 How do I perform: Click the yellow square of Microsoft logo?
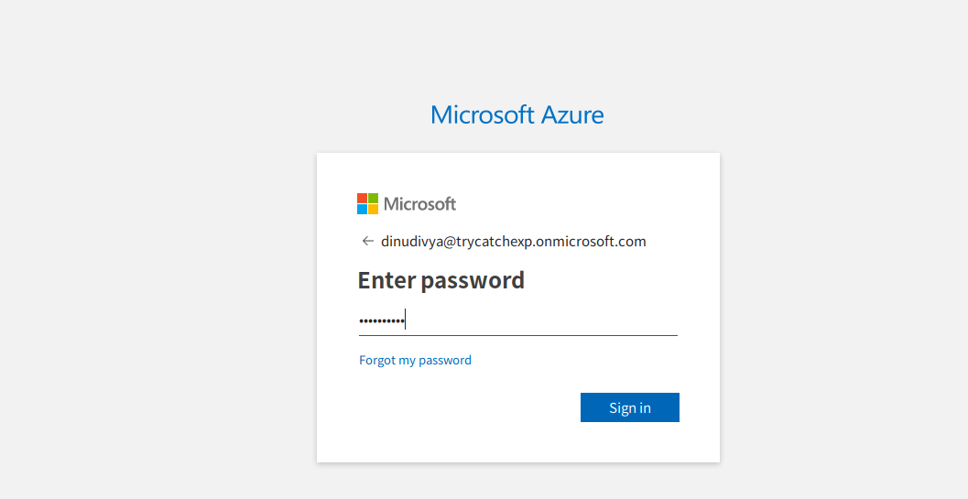click(x=373, y=210)
